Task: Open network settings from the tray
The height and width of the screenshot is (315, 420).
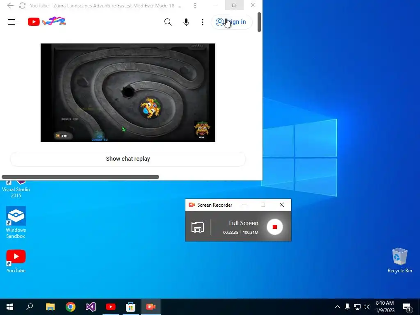Action: coord(357,307)
